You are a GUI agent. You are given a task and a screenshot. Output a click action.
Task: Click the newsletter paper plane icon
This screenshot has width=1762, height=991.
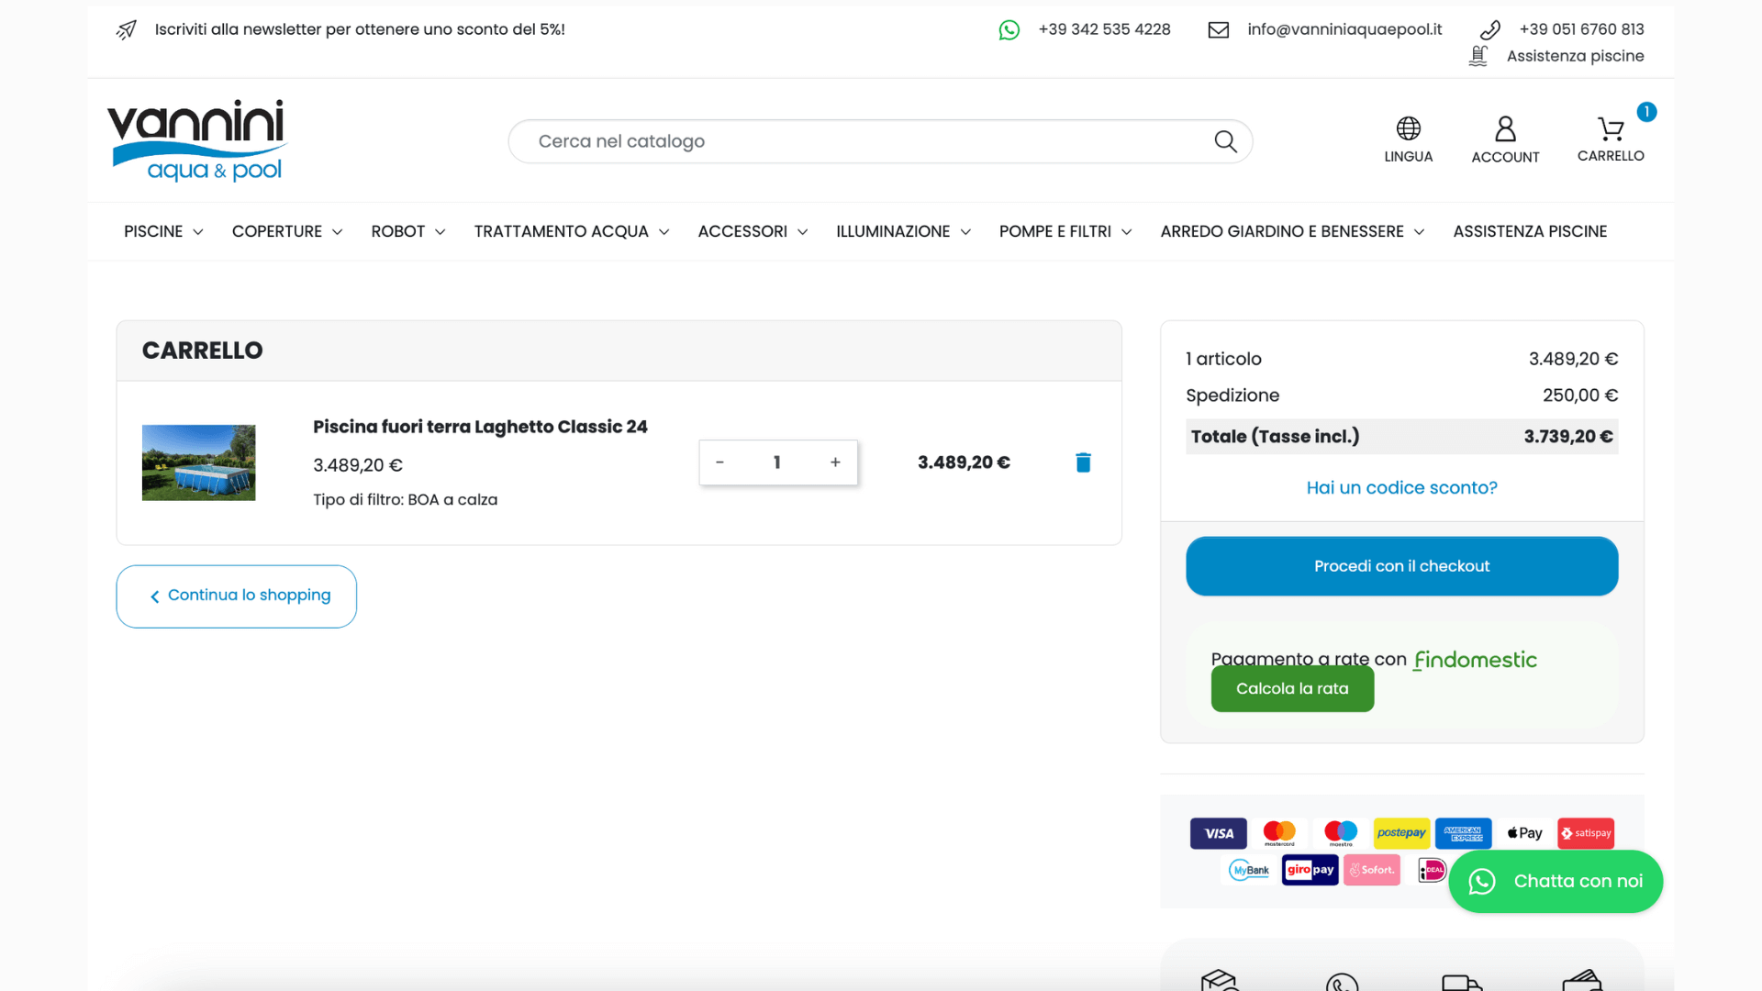click(127, 29)
